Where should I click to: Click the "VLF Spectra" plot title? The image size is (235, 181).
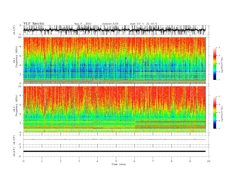[x=34, y=23]
